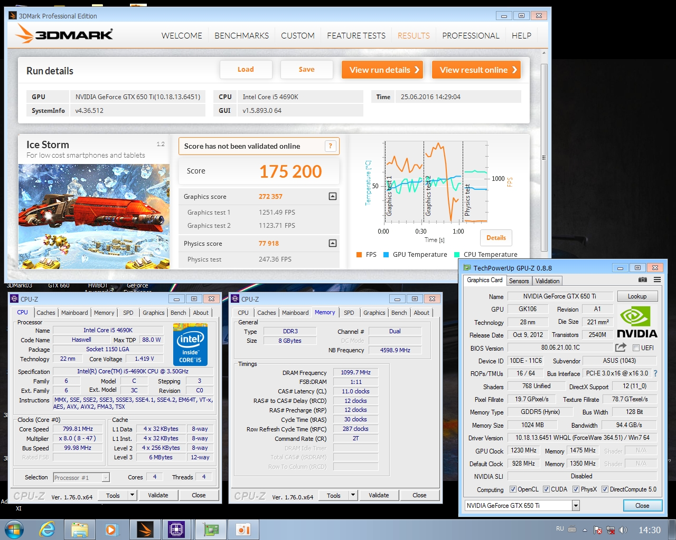
Task: Click the RU language indicator
Action: click(x=560, y=528)
